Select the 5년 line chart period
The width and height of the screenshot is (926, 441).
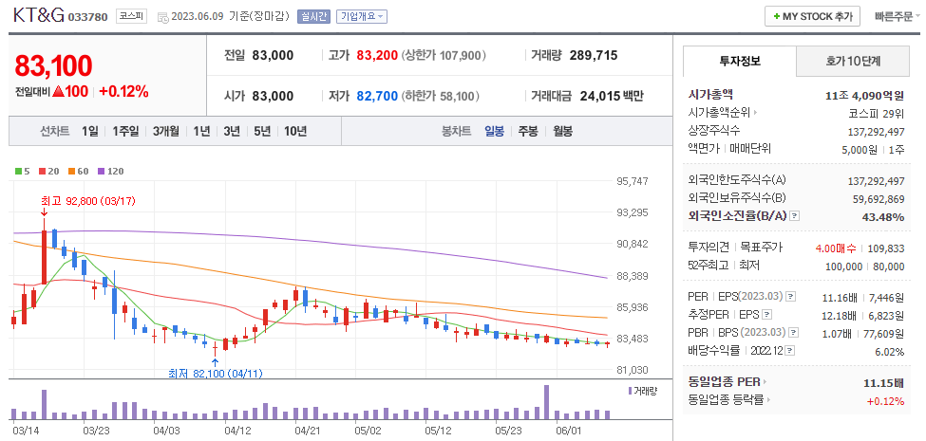(x=261, y=131)
